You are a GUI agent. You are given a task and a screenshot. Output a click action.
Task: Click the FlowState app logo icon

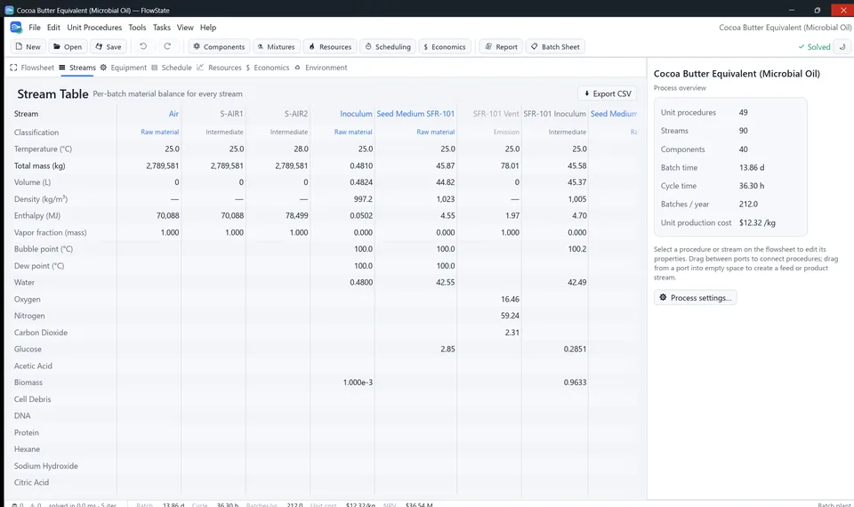point(16,28)
